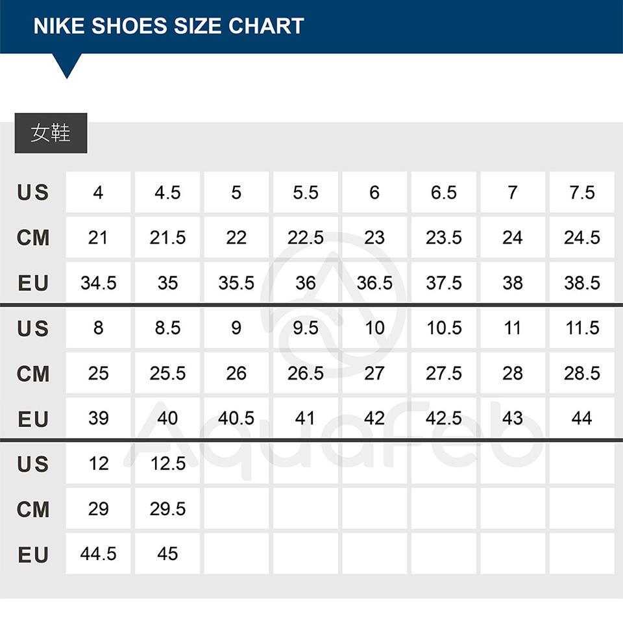Click the CM 22.5 cell
Screen dimensions: 623x623
click(x=305, y=238)
